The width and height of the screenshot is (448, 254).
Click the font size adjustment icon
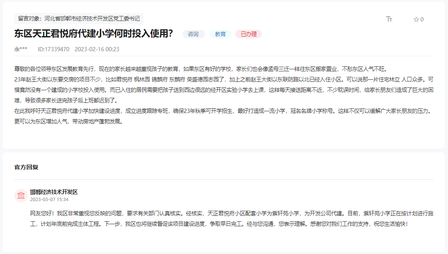[x=389, y=19]
